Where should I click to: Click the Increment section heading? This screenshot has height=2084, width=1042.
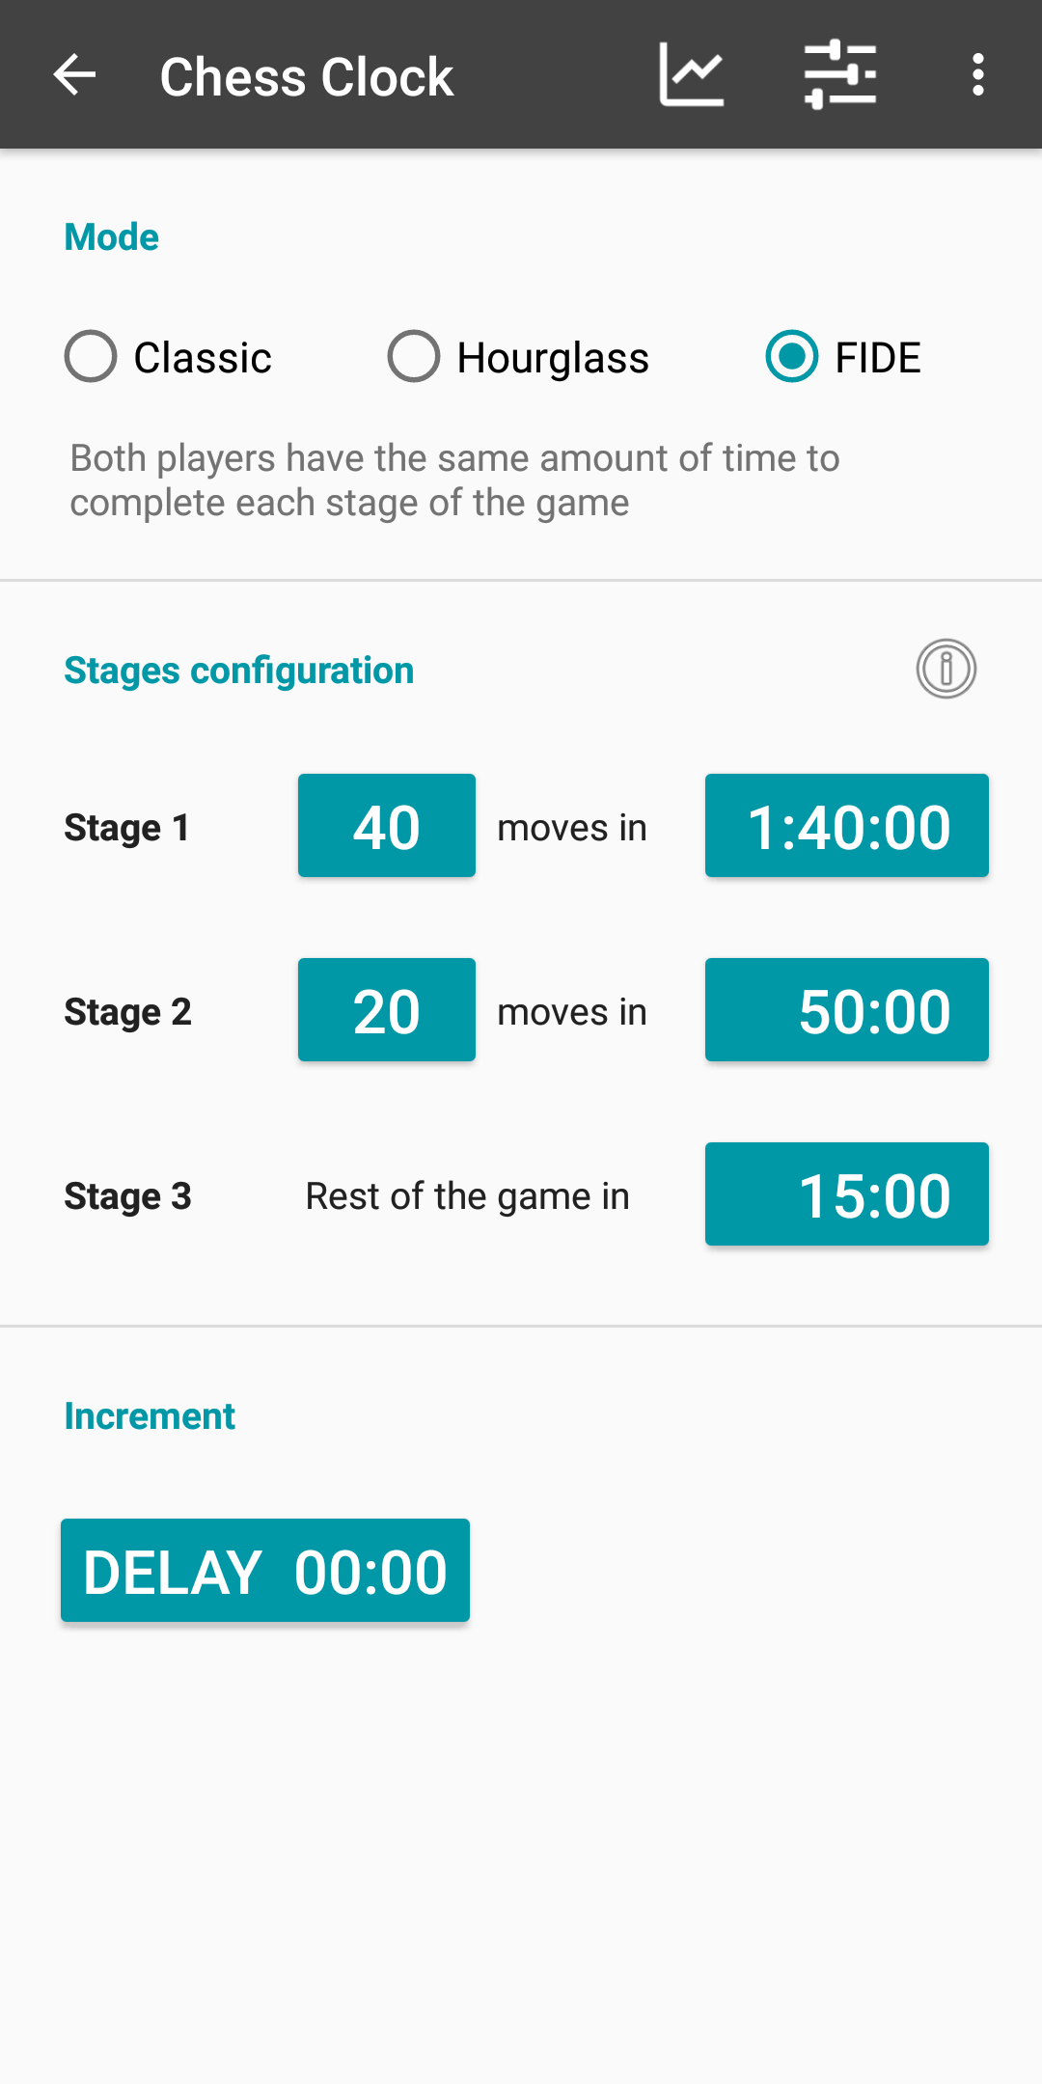click(x=150, y=1416)
